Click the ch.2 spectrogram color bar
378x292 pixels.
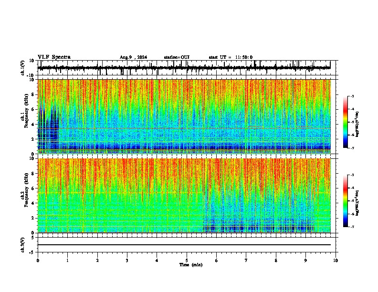(x=345, y=201)
